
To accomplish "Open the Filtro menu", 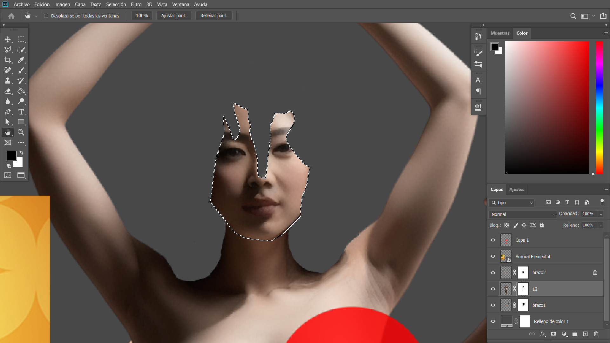I will point(136,4).
